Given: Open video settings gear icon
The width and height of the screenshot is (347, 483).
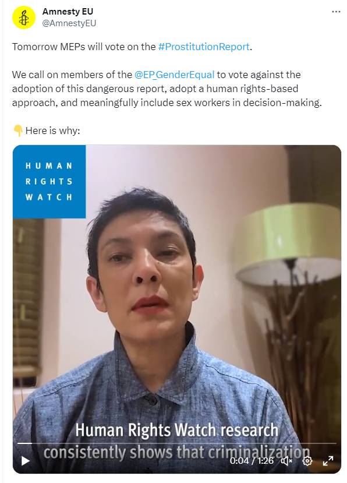Looking at the screenshot, I should pyautogui.click(x=307, y=461).
